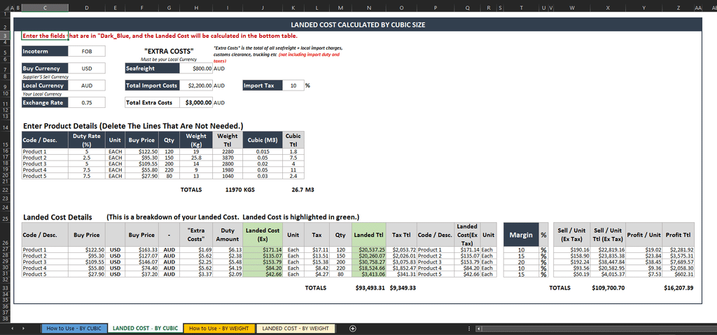This screenshot has width=717, height=335.
Task: Add a new sheet with the plus icon
Action: pos(353,328)
